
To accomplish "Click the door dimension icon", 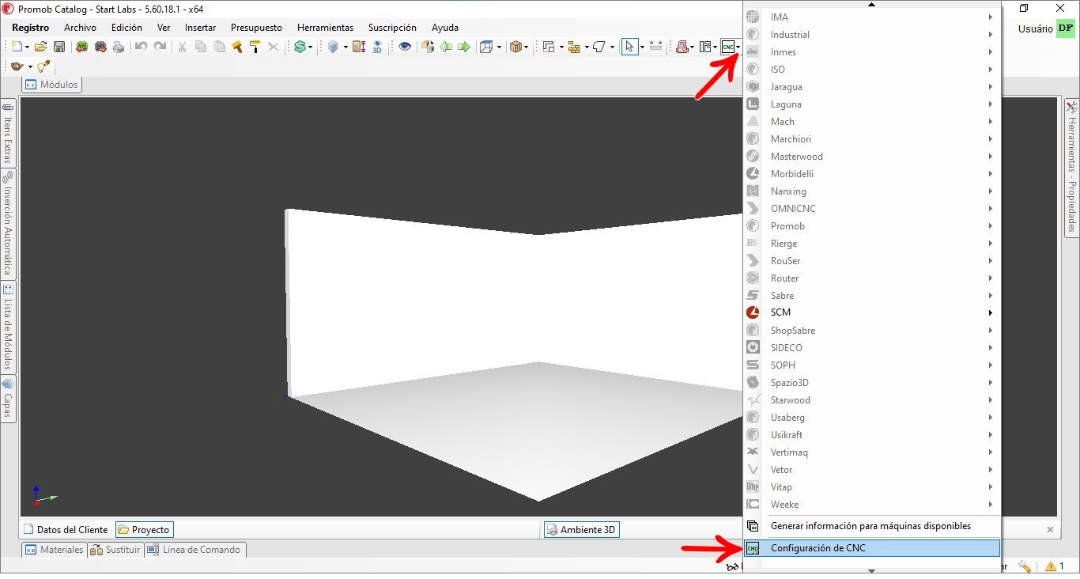I will [359, 47].
